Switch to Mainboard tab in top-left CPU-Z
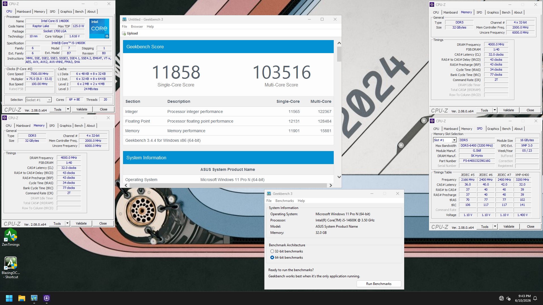Image resolution: width=543 pixels, height=305 pixels. coord(24,12)
